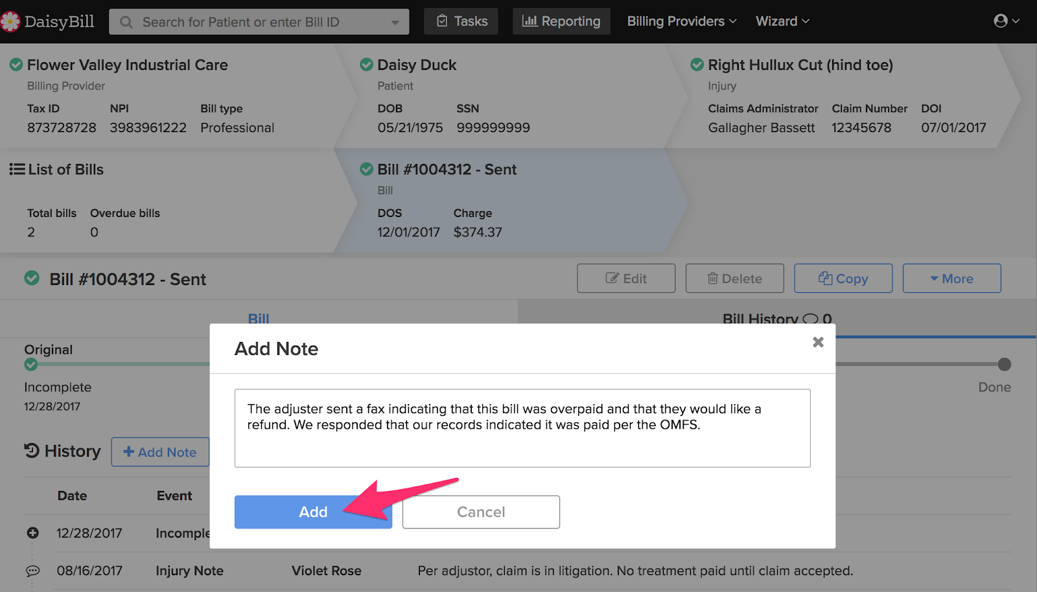Click the green check in the Bill #1004312 breadcrumb
Image resolution: width=1037 pixels, height=592 pixels.
coord(366,169)
